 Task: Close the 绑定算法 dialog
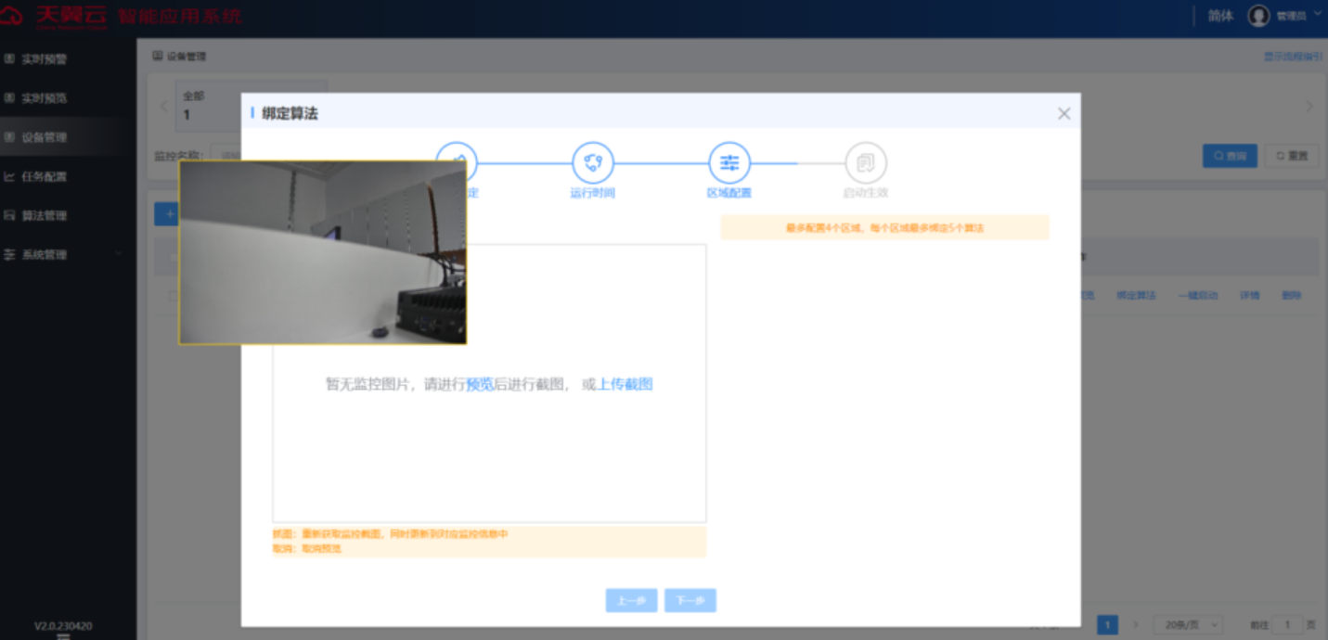pyautogui.click(x=1064, y=113)
